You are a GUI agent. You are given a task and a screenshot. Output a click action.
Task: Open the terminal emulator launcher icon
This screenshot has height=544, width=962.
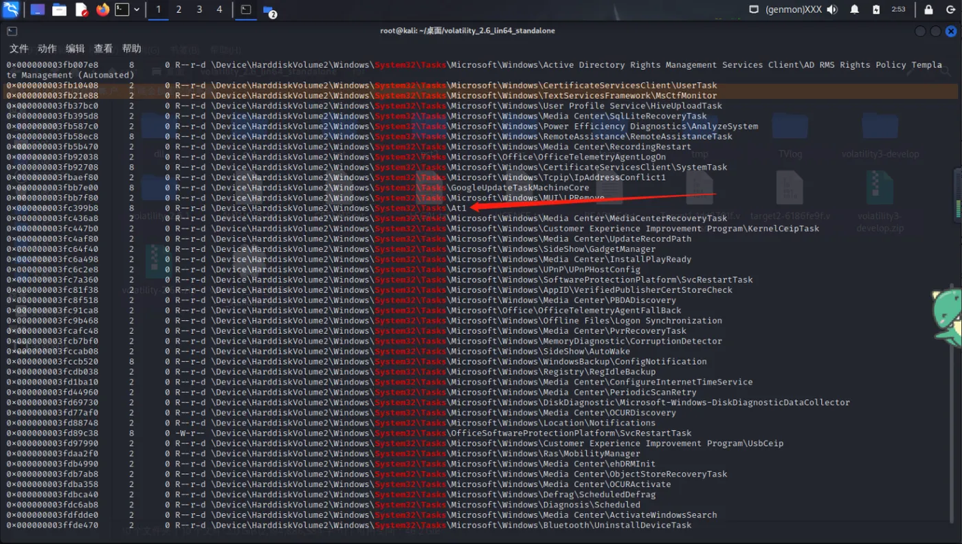click(122, 10)
